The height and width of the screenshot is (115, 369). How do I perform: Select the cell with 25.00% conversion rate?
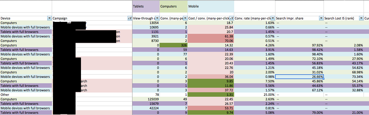tap(255, 95)
